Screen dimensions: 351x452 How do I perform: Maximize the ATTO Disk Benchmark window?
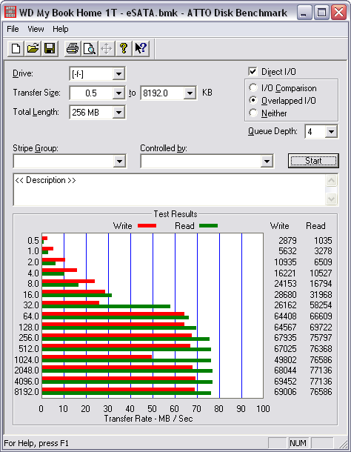pos(321,13)
